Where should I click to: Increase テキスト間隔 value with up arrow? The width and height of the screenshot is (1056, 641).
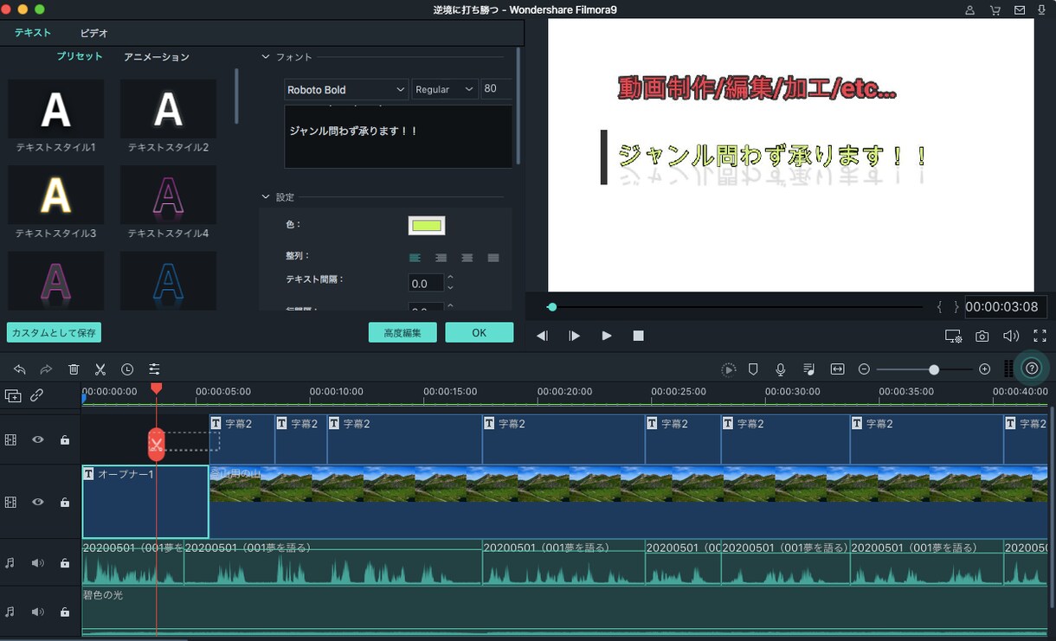(x=450, y=278)
